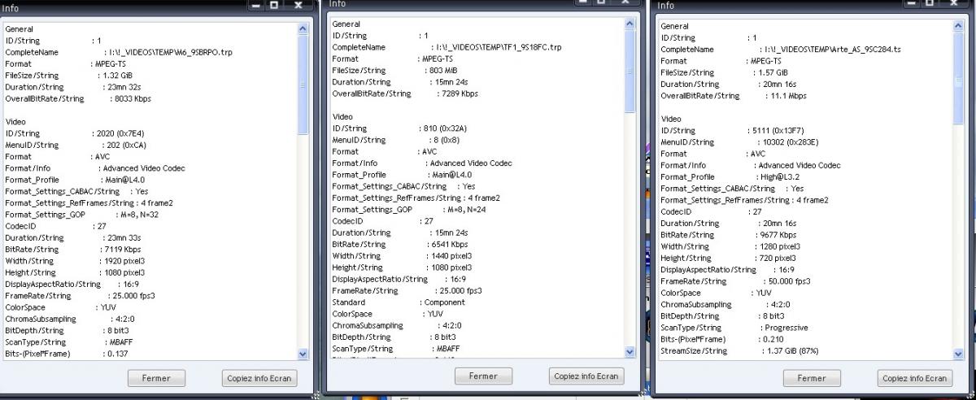This screenshot has width=976, height=400.
Task: Click the GOP value M=8, N=32
Action: [x=139, y=215]
